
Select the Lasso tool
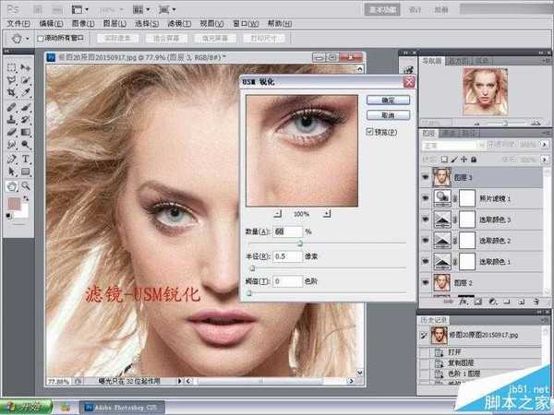[x=12, y=80]
